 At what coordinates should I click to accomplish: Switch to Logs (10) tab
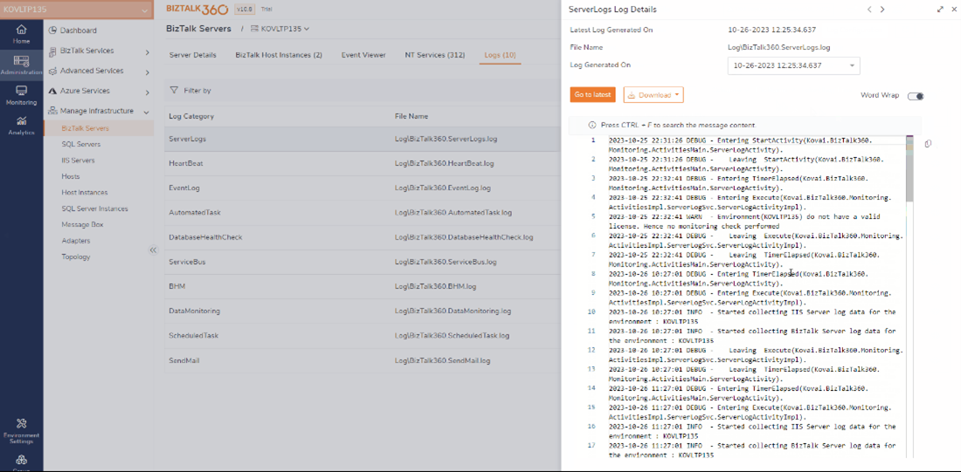pyautogui.click(x=500, y=55)
